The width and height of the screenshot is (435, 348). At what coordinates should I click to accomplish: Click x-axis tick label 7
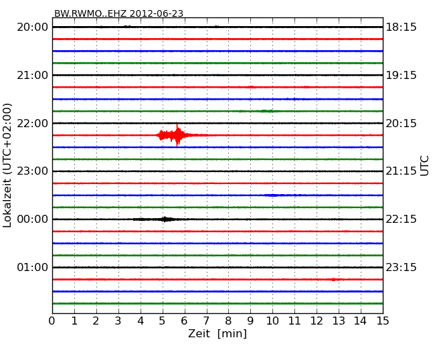point(206,321)
